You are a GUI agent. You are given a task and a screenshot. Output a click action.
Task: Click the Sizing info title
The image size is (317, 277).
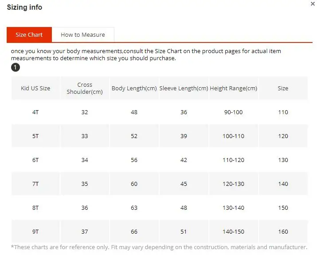click(24, 8)
